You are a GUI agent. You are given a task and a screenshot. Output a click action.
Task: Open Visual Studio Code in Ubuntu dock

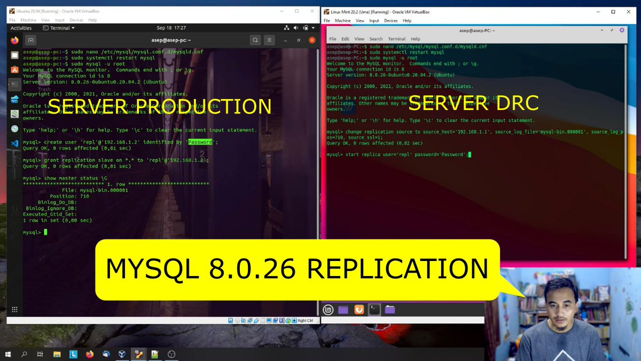[14, 143]
